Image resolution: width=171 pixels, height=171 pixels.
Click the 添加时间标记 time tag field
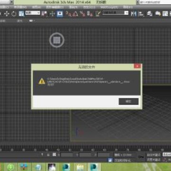pos(123,161)
